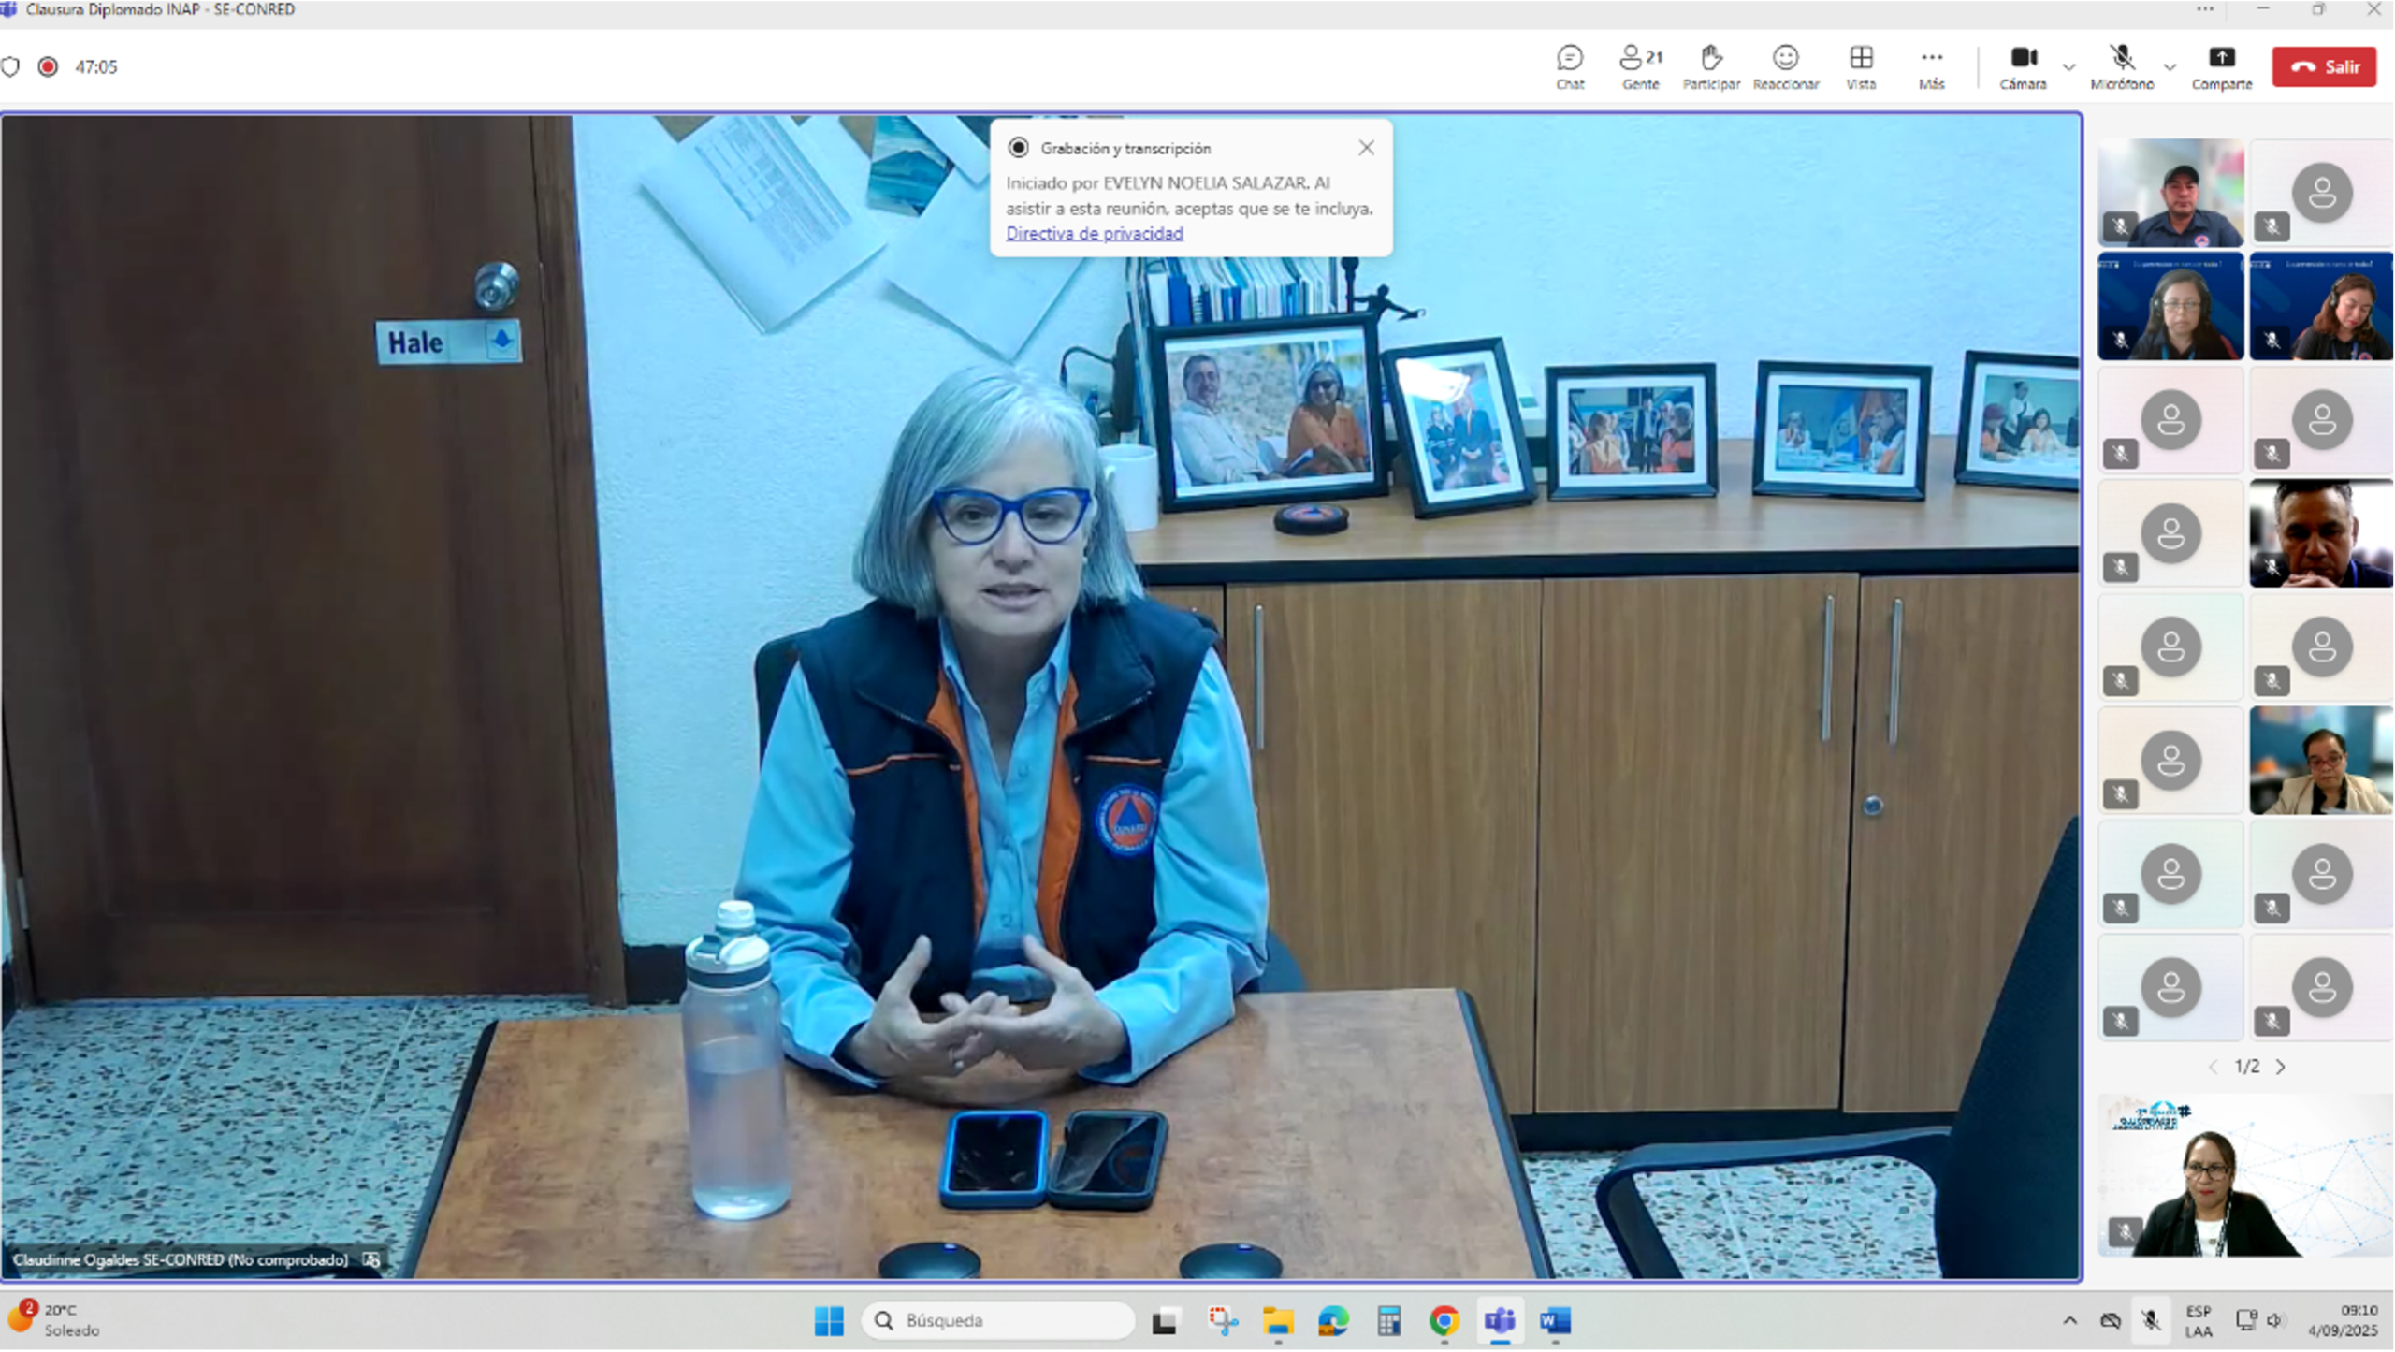Open title bar three-dots menu

coord(2206,9)
